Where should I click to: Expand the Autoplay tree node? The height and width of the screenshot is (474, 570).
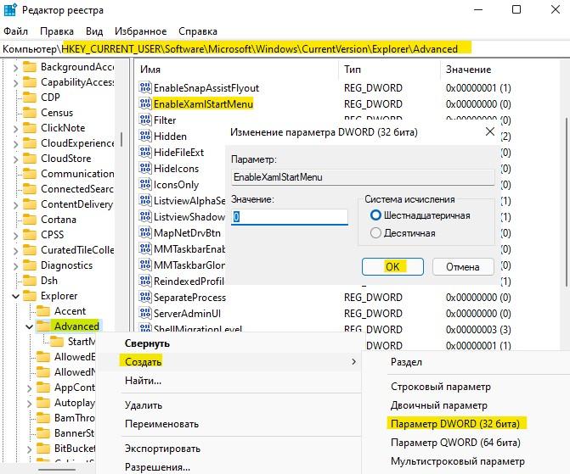pyautogui.click(x=29, y=404)
